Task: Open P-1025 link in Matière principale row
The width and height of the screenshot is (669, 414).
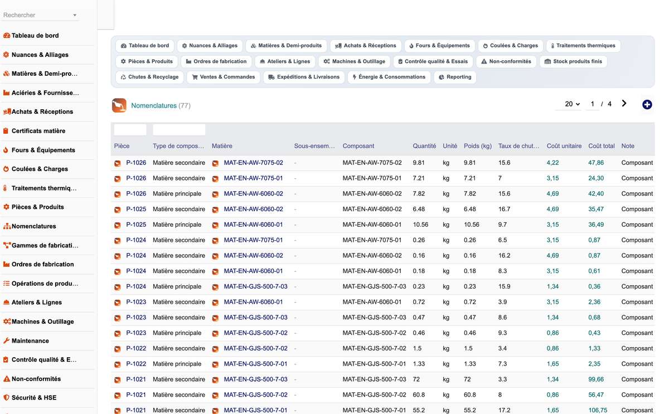Action: (x=136, y=225)
